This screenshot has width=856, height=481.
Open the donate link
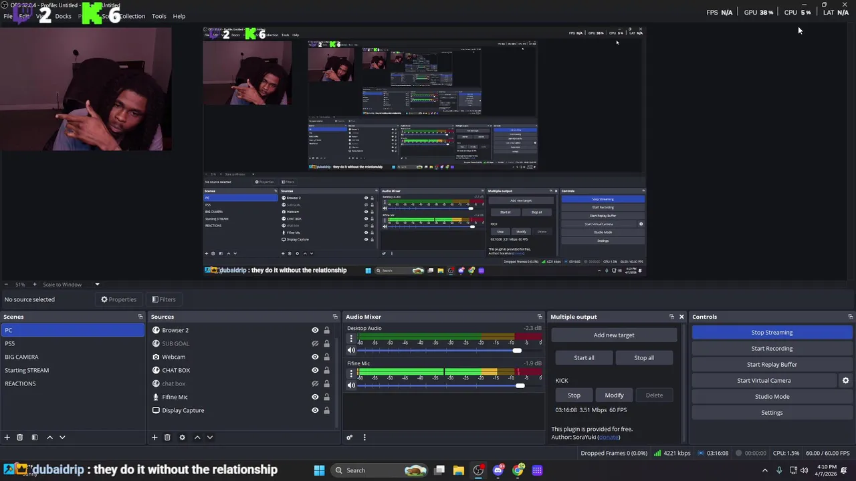[609, 437]
